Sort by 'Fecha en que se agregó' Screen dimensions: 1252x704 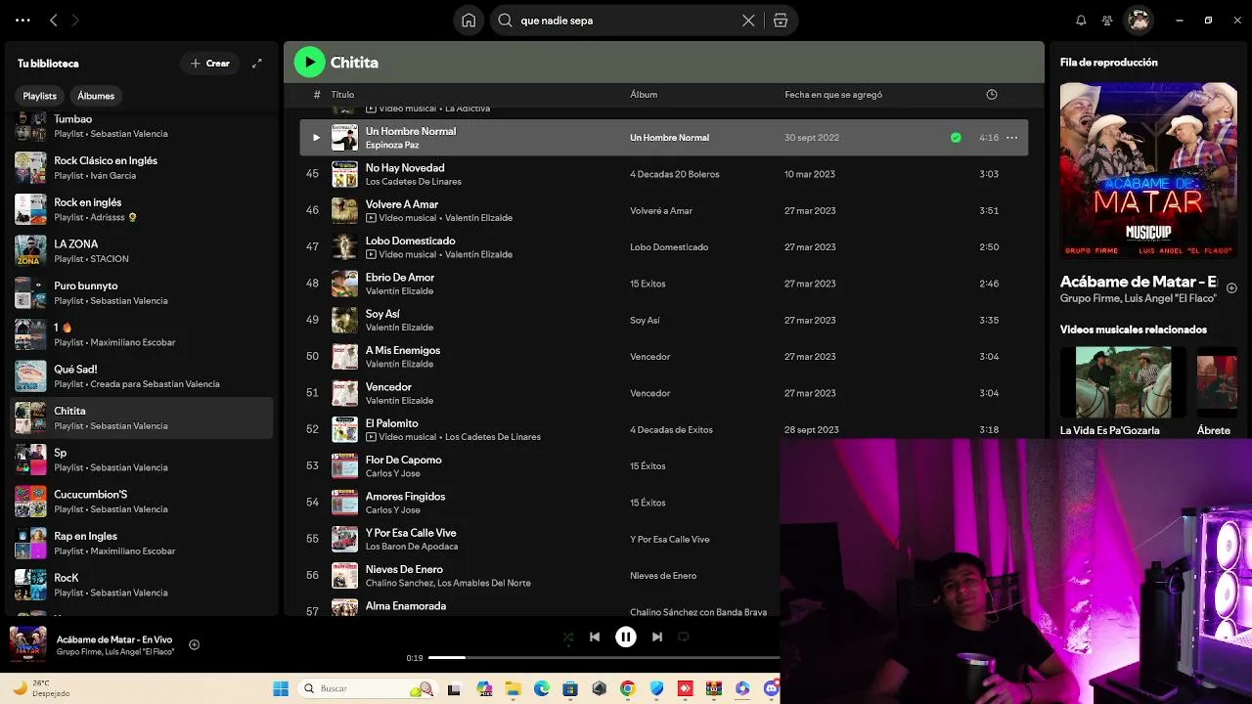[833, 95]
